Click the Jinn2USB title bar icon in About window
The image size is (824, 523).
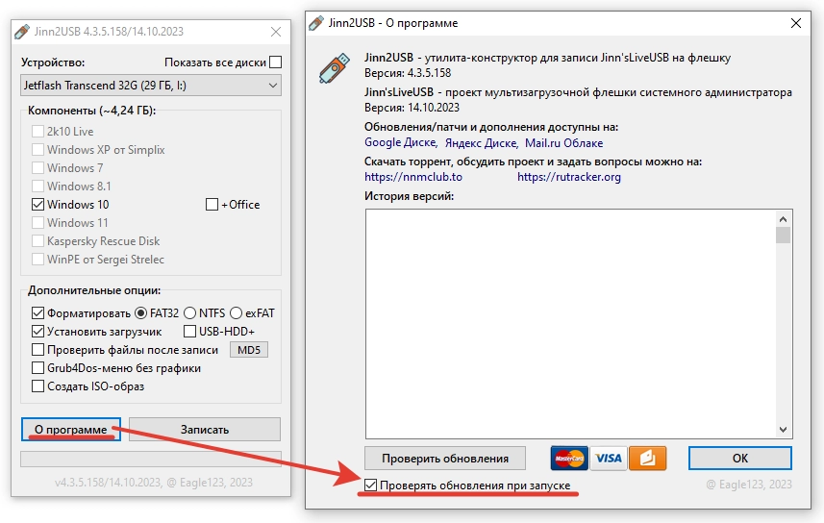[316, 23]
